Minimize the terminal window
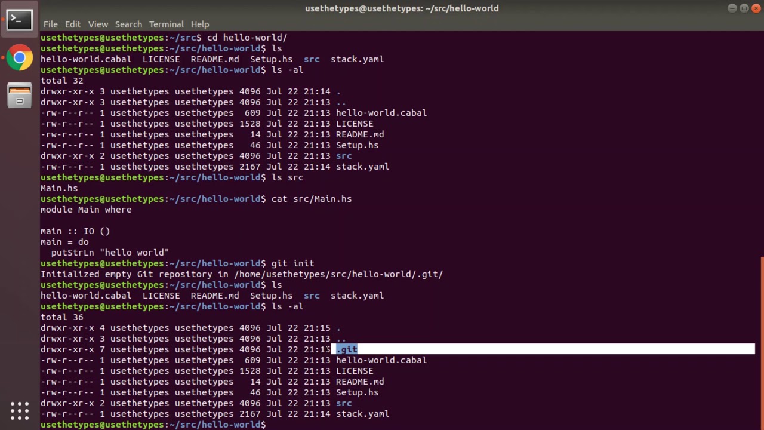Viewport: 764px width, 430px height. pyautogui.click(x=732, y=8)
